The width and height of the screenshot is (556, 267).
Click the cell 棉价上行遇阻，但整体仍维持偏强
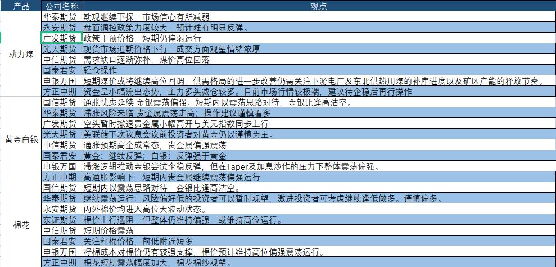(319, 219)
